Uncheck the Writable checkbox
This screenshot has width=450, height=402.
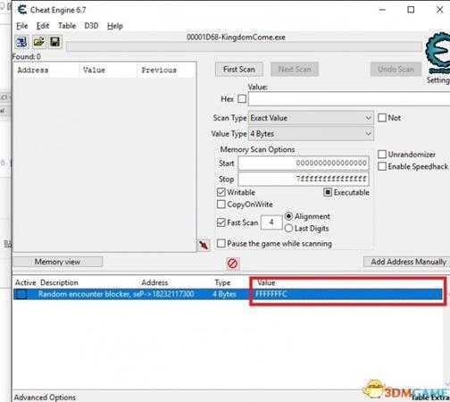221,192
